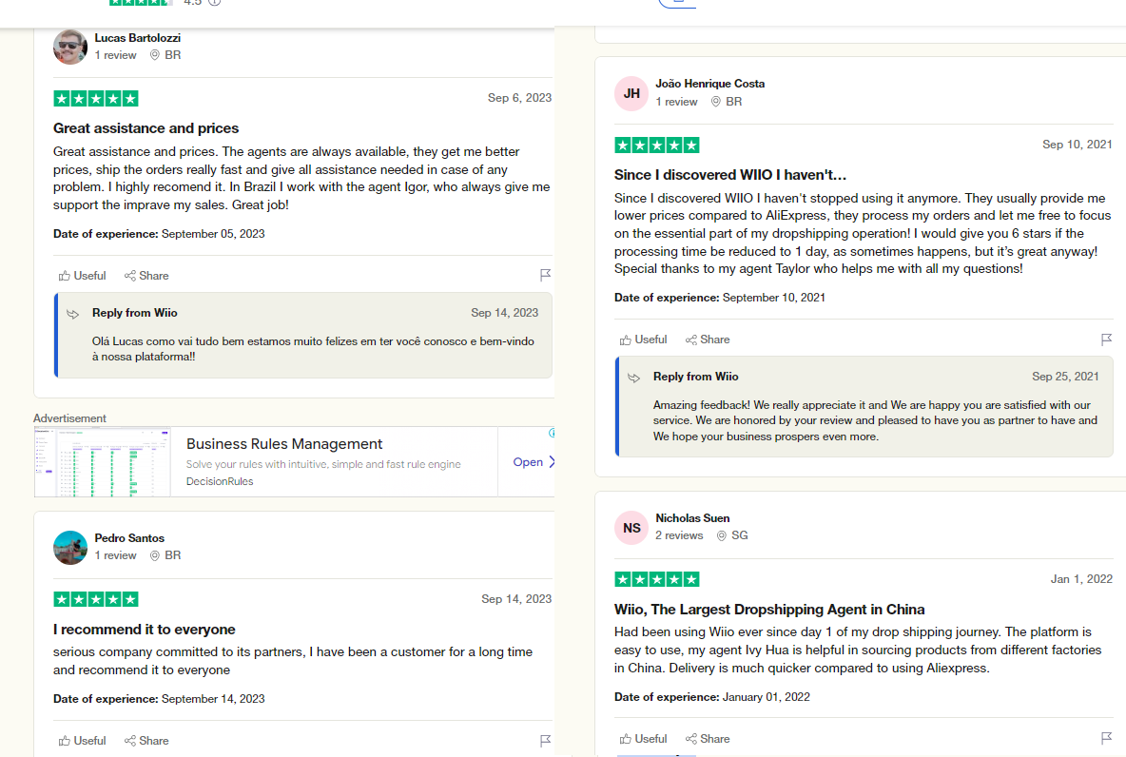Click the João Henrique Costa reviewer name

point(710,84)
